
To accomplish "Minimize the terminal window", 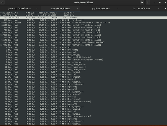I will tap(154, 3).
